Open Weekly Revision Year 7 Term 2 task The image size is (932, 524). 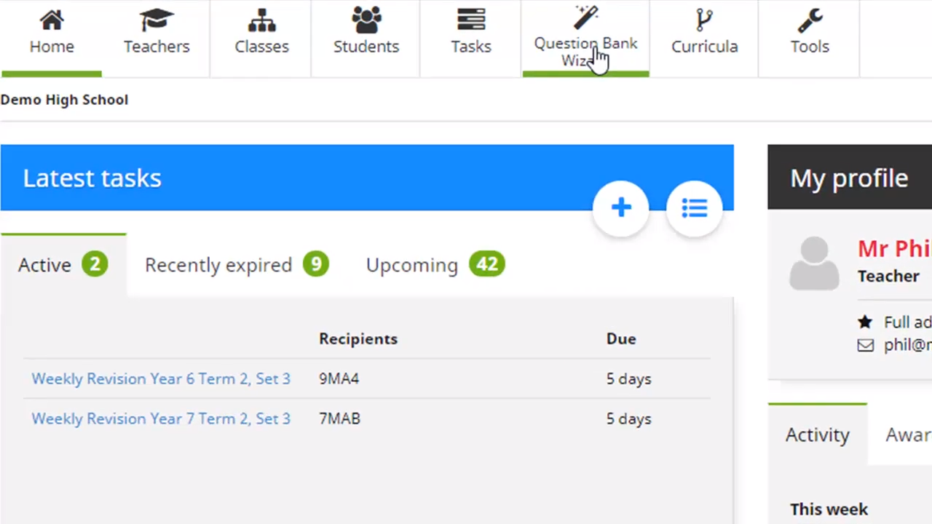click(x=161, y=418)
